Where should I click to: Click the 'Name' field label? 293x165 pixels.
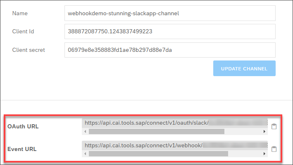tap(20, 14)
